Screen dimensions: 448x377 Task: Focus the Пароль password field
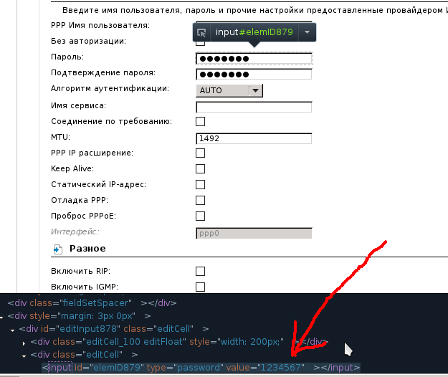click(x=254, y=59)
